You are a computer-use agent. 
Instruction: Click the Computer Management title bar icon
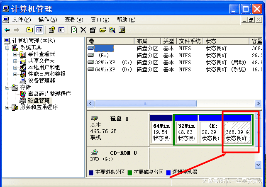(6, 8)
